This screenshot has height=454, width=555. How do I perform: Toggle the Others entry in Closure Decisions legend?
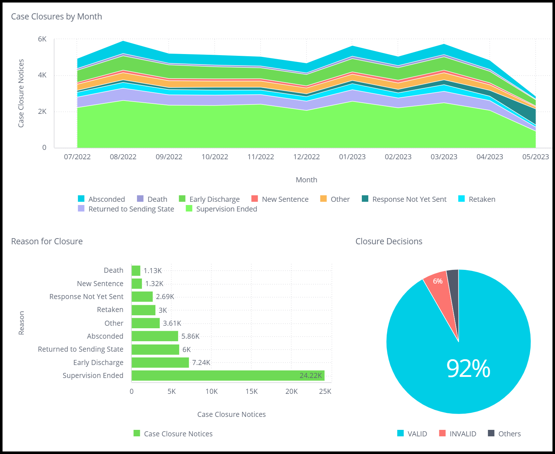tap(490, 433)
